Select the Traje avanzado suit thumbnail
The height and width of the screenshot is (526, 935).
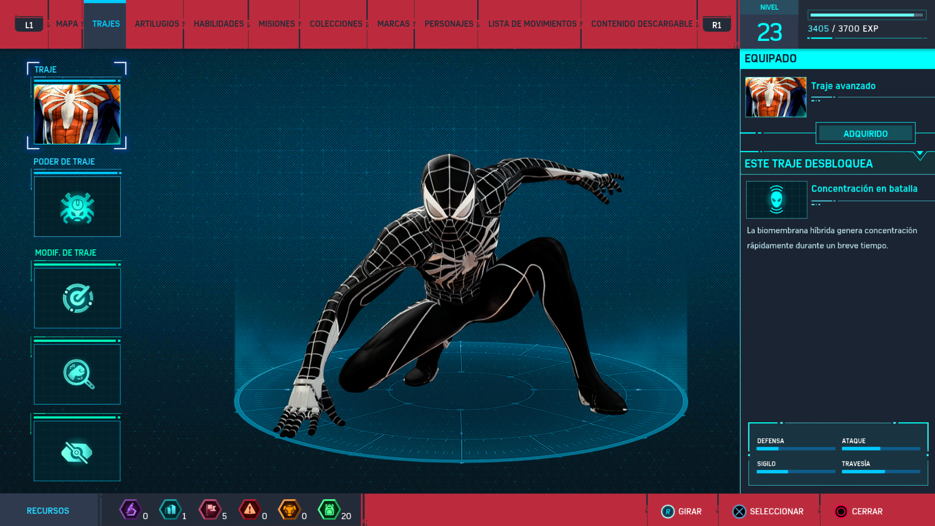click(775, 97)
